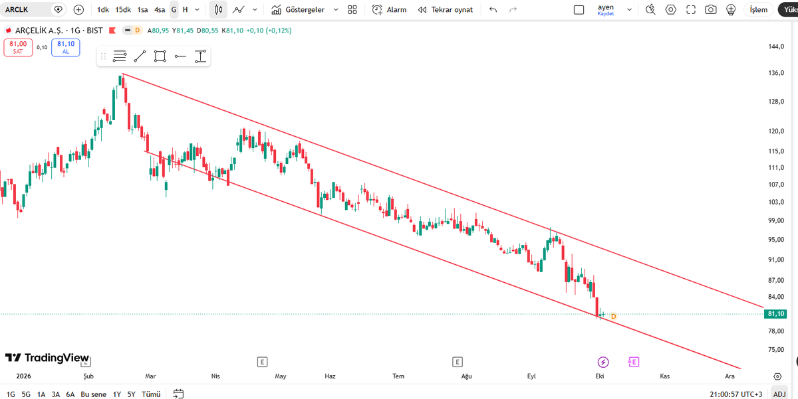The height and width of the screenshot is (399, 798).
Task: Enter fullscreen mode
Action: [691, 10]
